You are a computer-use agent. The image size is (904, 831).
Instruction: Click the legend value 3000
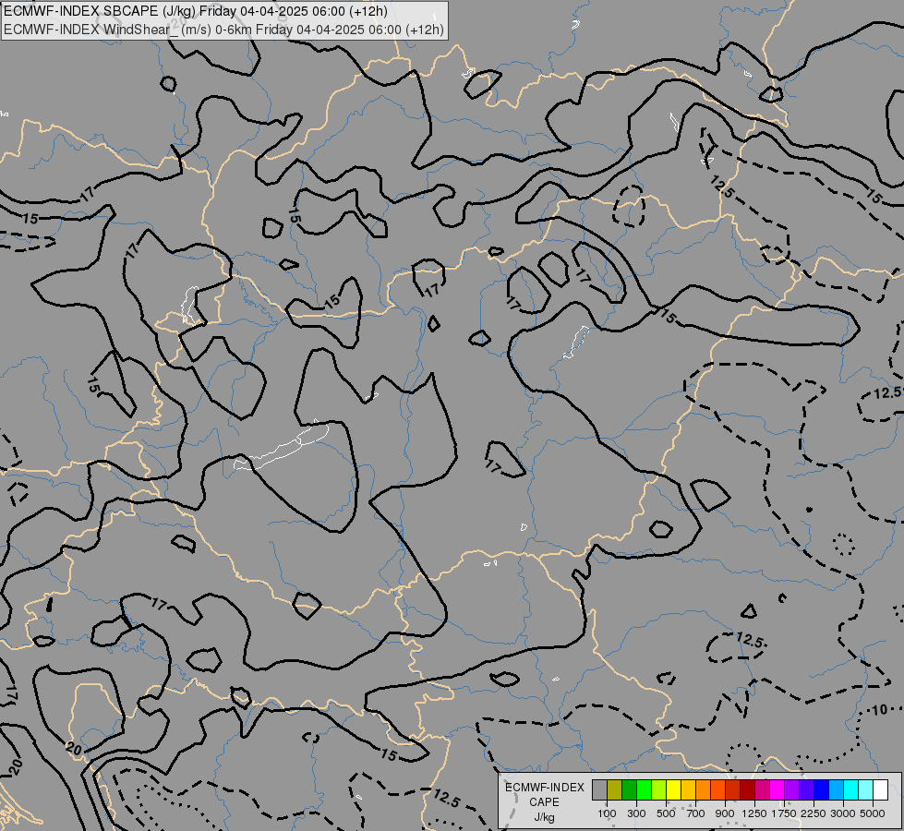(843, 813)
